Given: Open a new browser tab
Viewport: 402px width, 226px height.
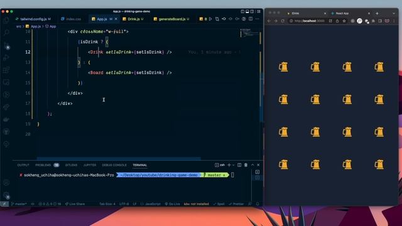Looking at the screenshot, I should click(377, 13).
